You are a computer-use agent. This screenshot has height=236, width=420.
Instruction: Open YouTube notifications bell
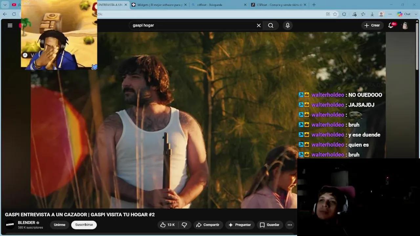(391, 25)
